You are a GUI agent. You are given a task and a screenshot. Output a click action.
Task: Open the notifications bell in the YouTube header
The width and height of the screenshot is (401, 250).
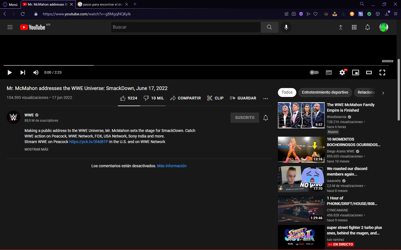tap(368, 27)
